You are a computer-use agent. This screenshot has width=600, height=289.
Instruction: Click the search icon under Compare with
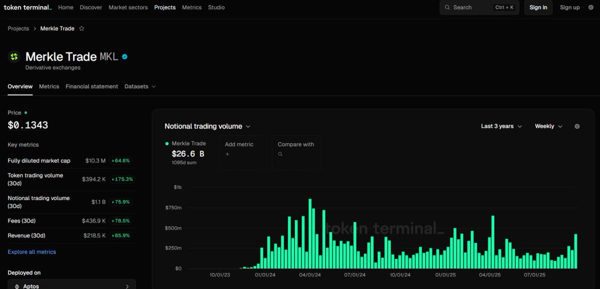pyautogui.click(x=280, y=154)
